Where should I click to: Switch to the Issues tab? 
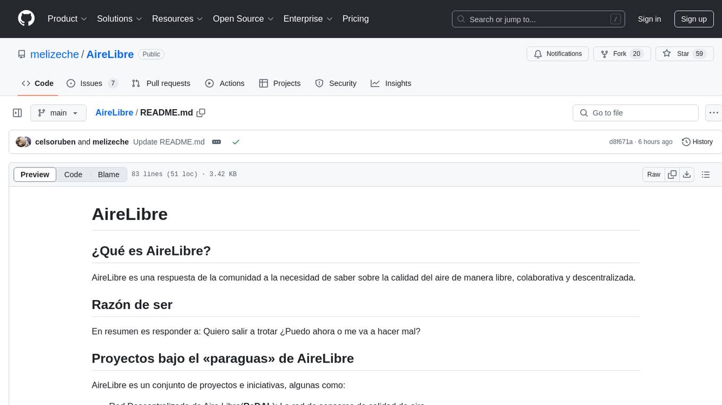(x=92, y=83)
